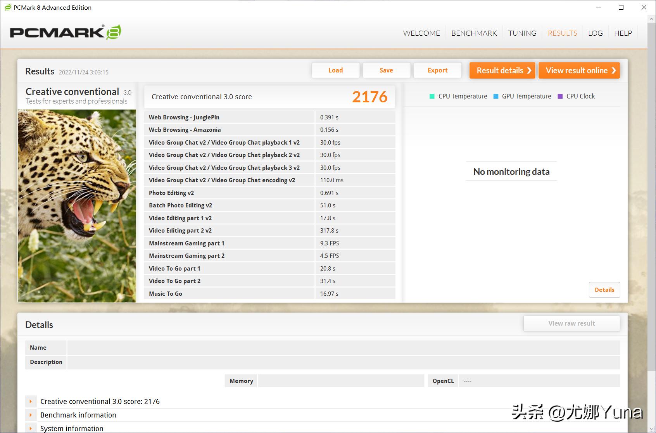Viewport: 656px width, 433px height.
Task: Select Mainstream Gaming part 1 row
Action: pos(270,243)
